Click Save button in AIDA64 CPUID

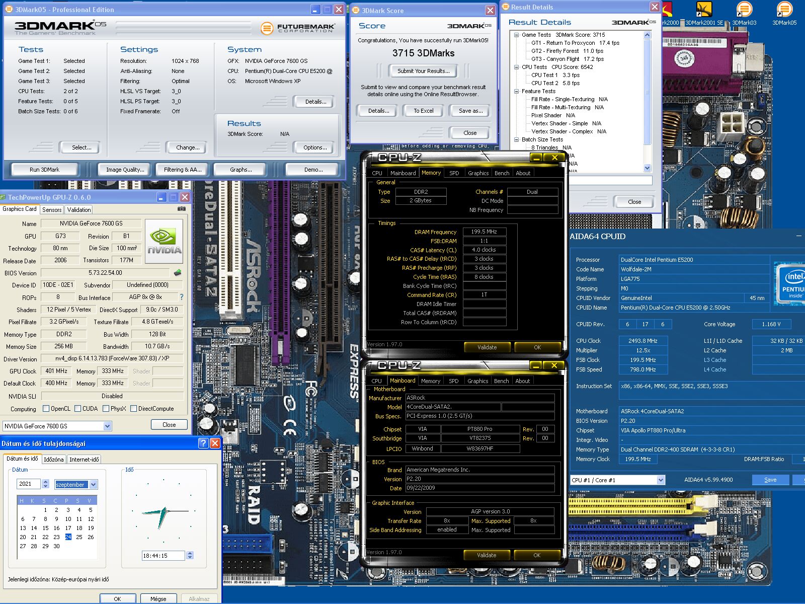tap(770, 480)
